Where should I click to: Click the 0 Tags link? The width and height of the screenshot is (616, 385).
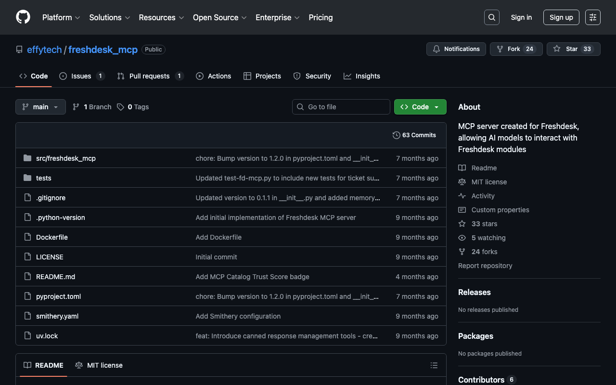click(133, 107)
